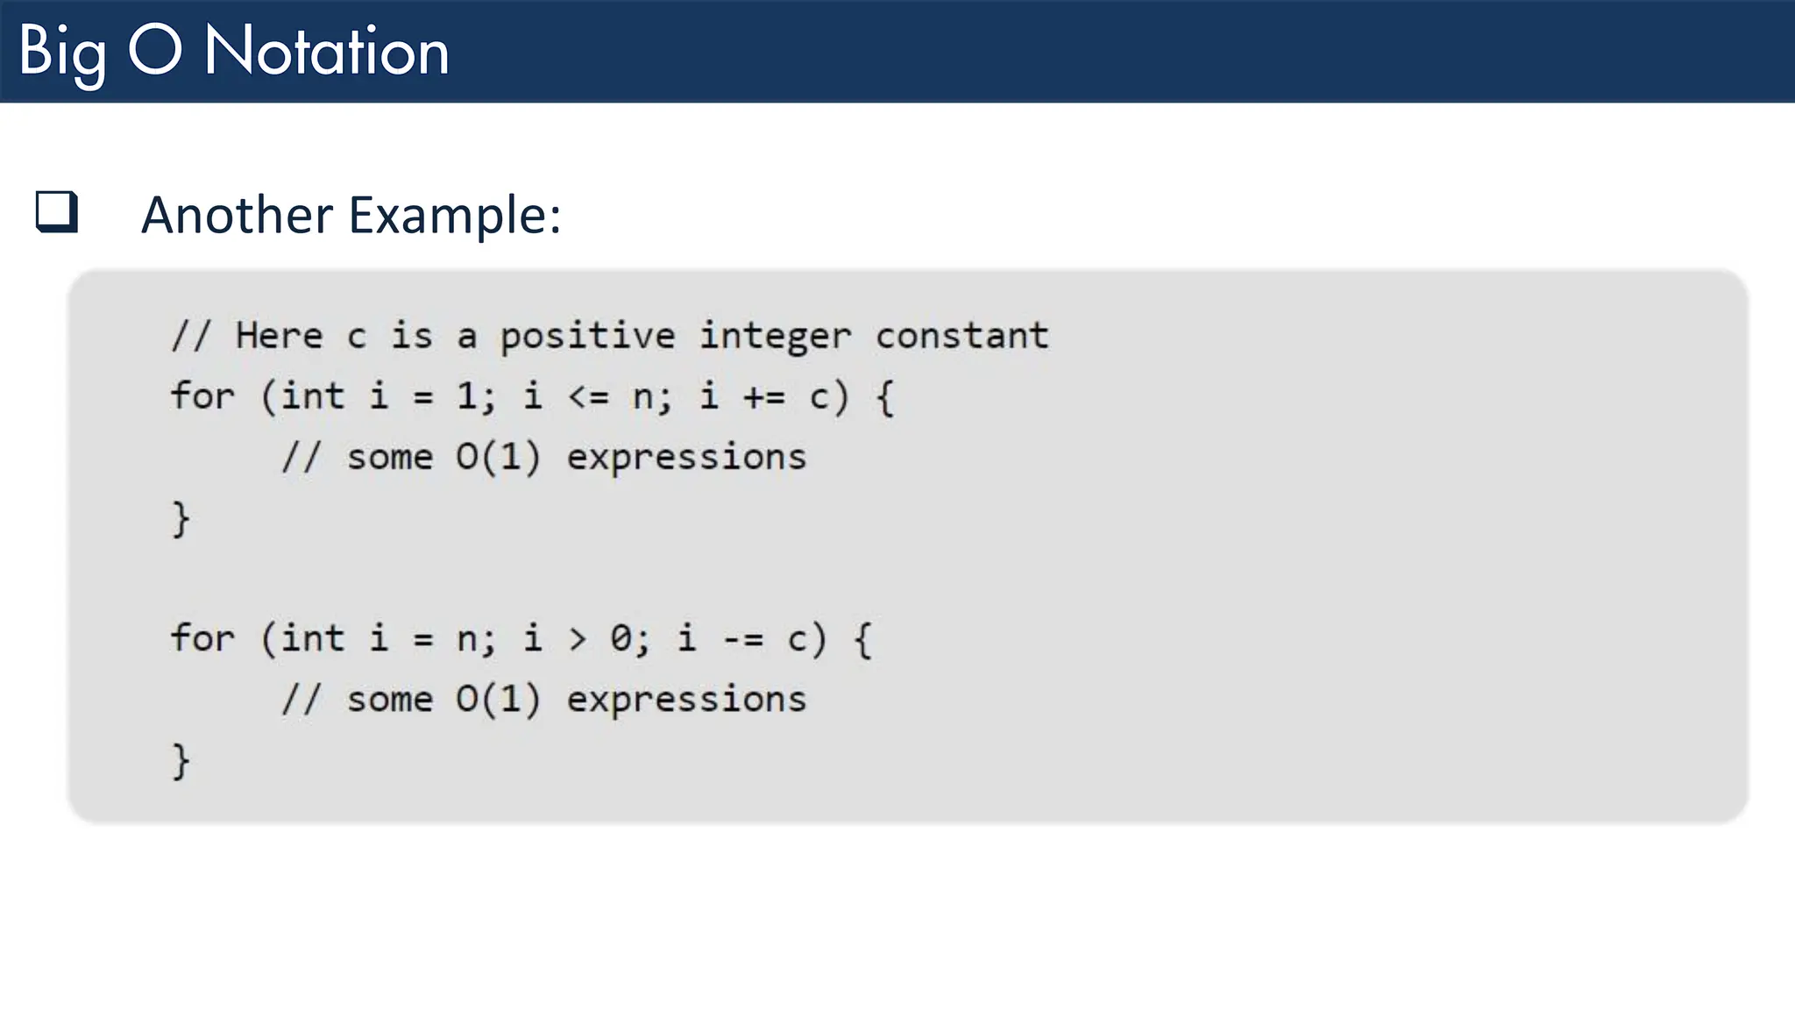The image size is (1795, 1010).
Task: Click the second 'some O(1) expressions' comment
Action: coord(543,700)
